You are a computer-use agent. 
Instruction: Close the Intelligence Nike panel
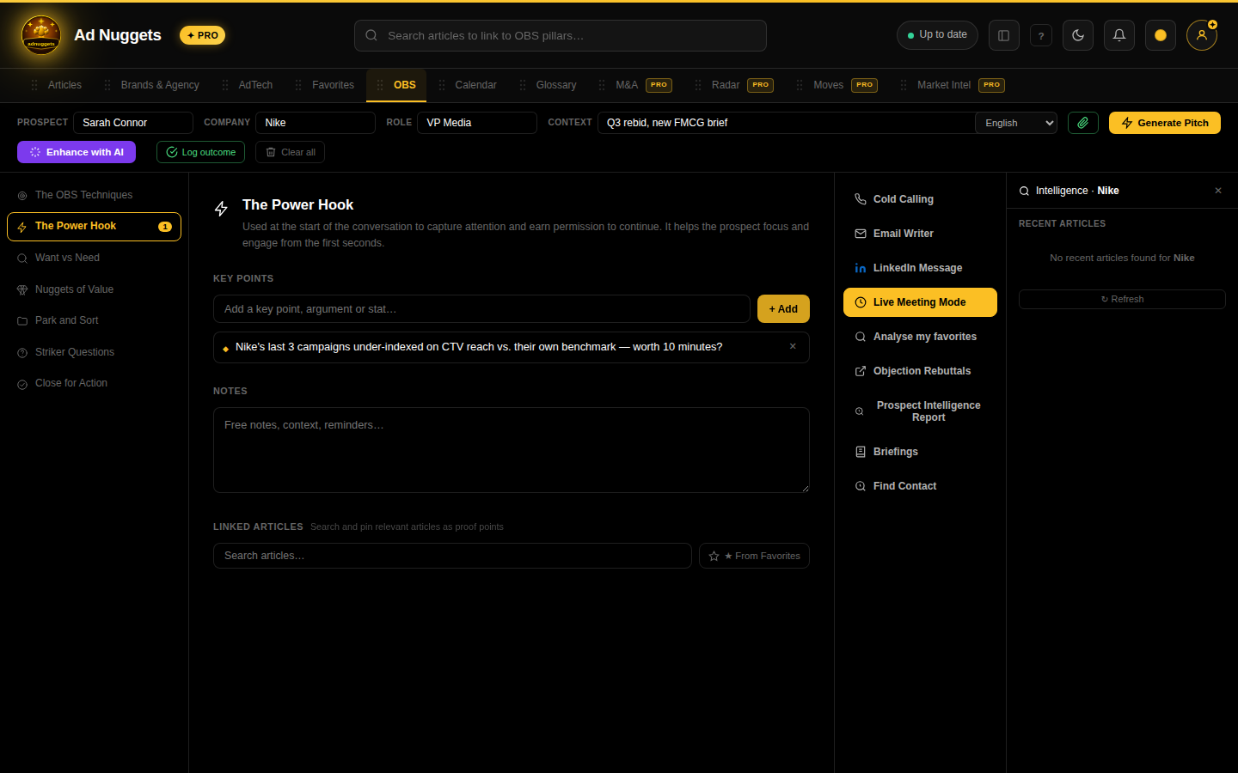(x=1218, y=191)
